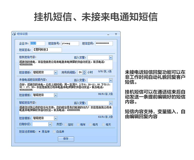Open 插入变量 dropdown for 未接电话短信回复内容

111,80
